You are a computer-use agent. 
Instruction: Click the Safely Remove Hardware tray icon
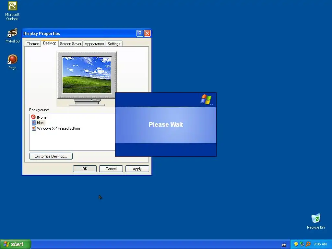[x=302, y=244]
